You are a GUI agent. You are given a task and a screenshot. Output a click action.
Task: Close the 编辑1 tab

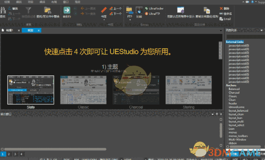click(19, 31)
